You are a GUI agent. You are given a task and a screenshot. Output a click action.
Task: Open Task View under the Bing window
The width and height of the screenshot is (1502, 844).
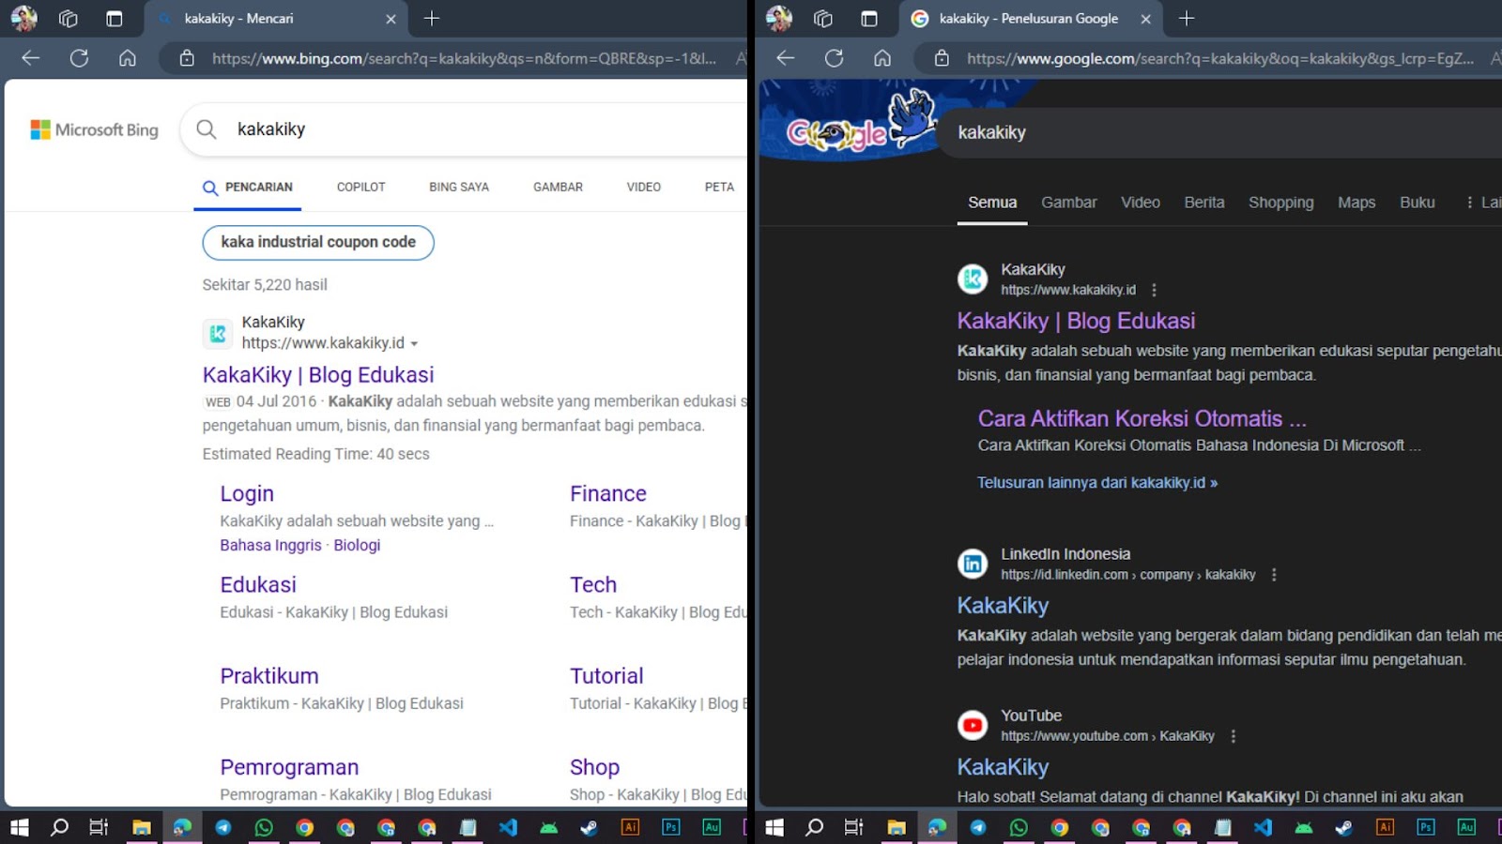(x=99, y=827)
